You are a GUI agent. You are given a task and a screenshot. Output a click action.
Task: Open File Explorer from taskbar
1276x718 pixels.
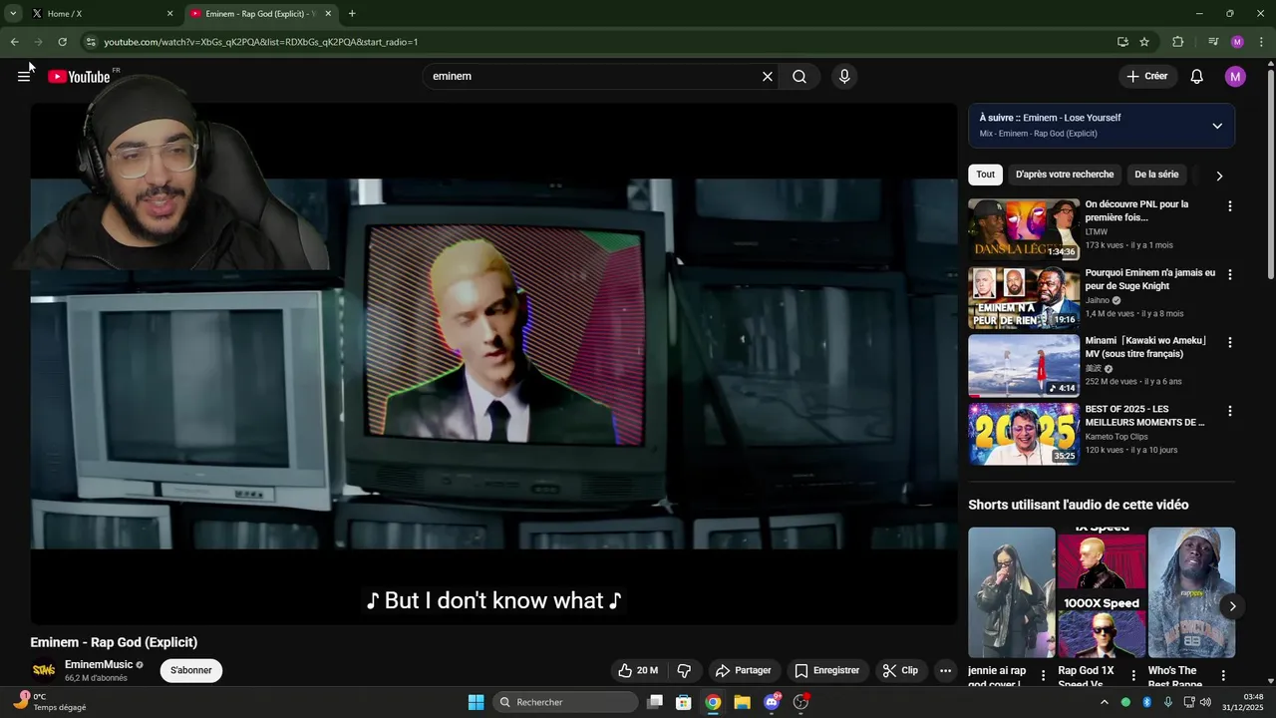742,702
